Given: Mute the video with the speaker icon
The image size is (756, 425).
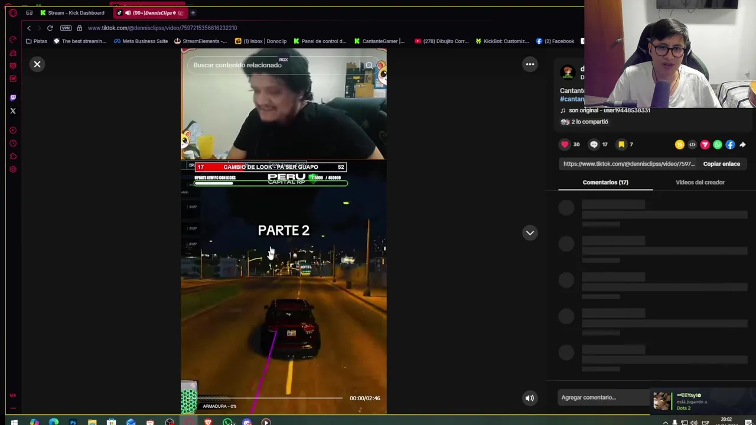Looking at the screenshot, I should pyautogui.click(x=530, y=398).
